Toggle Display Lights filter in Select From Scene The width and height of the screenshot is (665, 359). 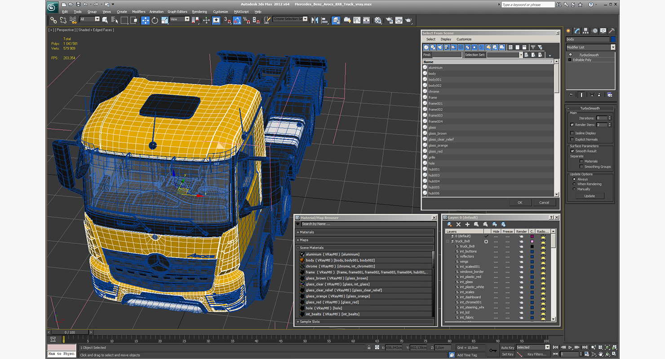point(440,47)
